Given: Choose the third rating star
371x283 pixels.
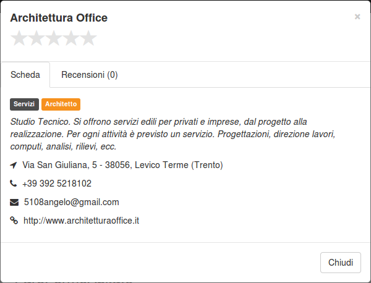Looking at the screenshot, I should (x=54, y=38).
